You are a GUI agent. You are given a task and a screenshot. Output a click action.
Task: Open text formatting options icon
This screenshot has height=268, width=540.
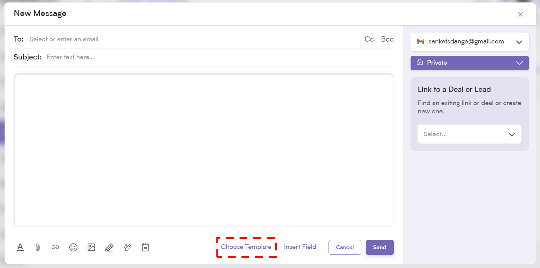(20, 247)
